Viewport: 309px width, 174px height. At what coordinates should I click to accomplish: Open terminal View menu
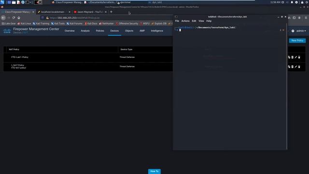coord(201,21)
